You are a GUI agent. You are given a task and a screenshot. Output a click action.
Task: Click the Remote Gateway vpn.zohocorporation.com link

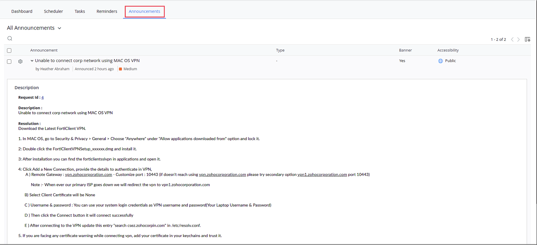click(x=88, y=175)
